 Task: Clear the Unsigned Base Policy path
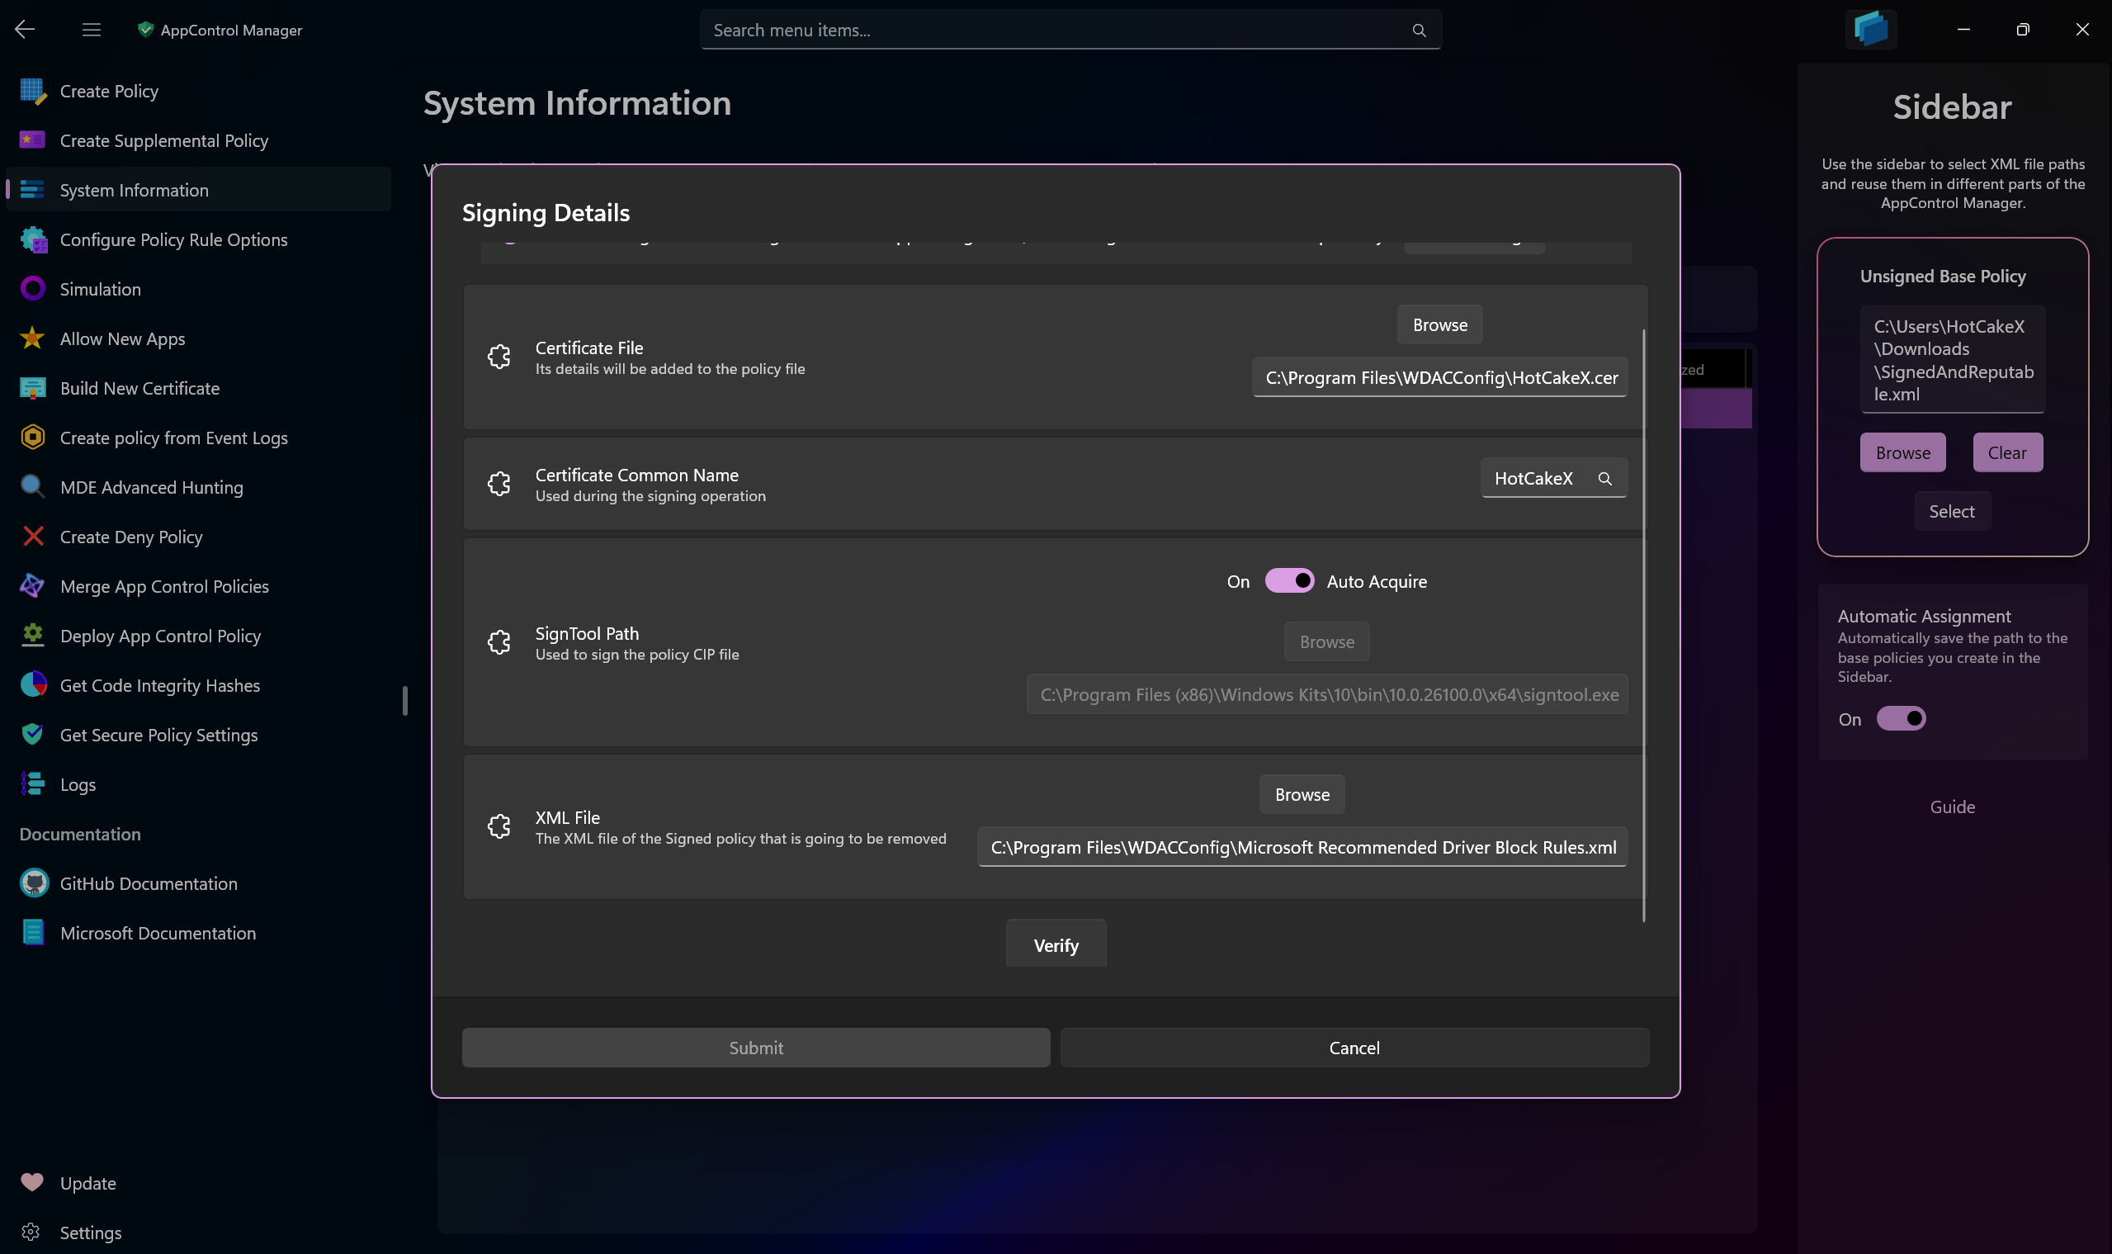(x=2006, y=453)
